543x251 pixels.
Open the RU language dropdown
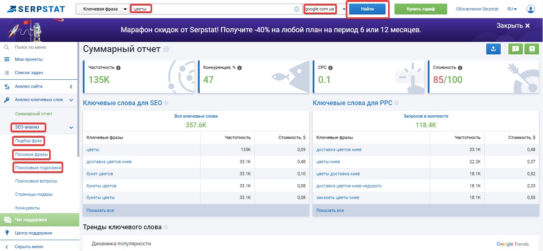tap(512, 9)
